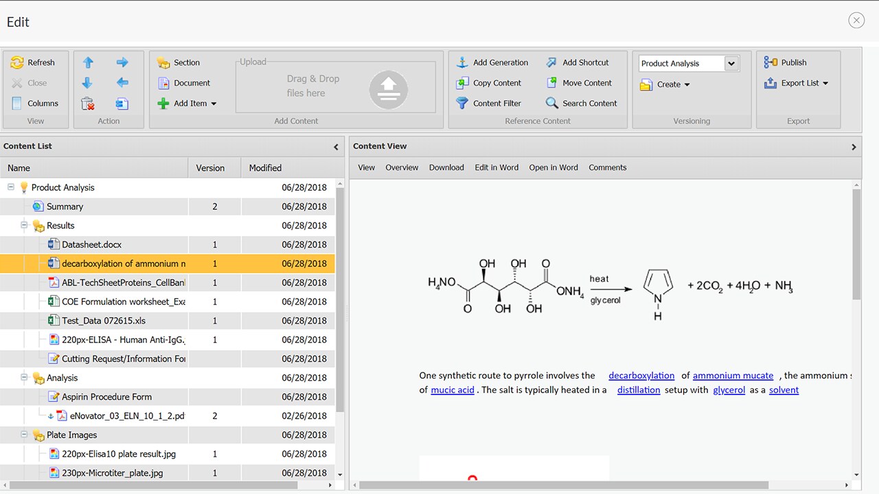Collapse the Analysis folder
The image size is (879, 494).
[x=24, y=377]
